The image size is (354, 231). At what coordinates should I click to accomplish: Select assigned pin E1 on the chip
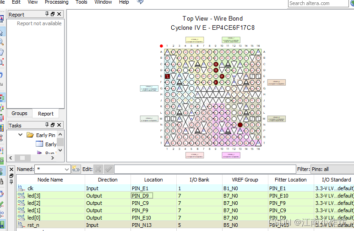point(167,77)
